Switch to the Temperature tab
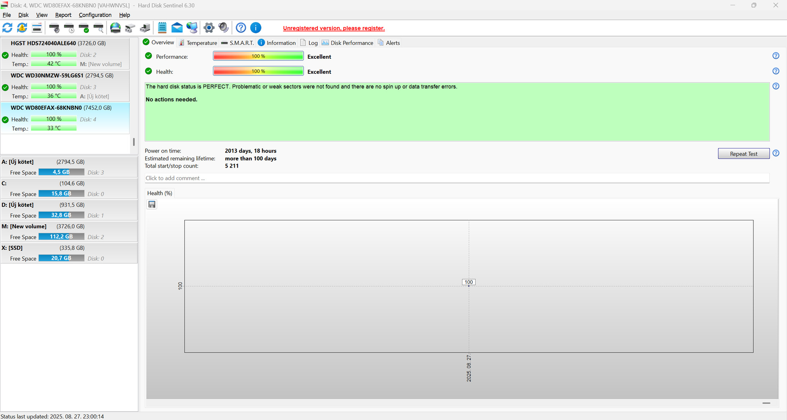 (198, 43)
